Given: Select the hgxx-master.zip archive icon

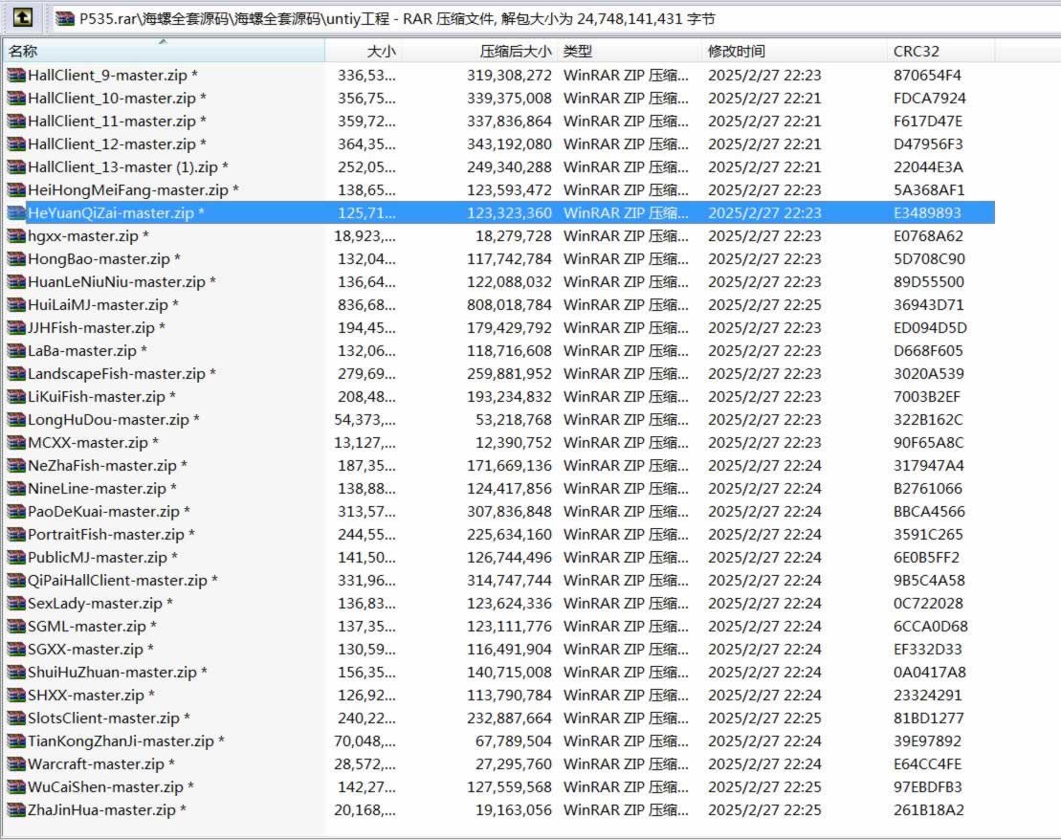Looking at the screenshot, I should tap(16, 235).
